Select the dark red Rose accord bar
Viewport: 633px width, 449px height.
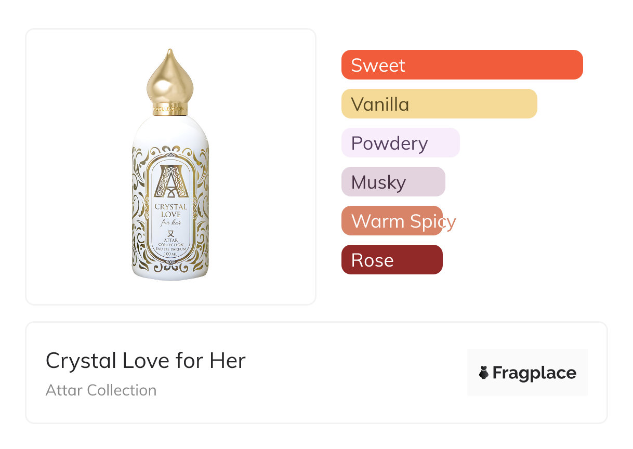(x=392, y=260)
